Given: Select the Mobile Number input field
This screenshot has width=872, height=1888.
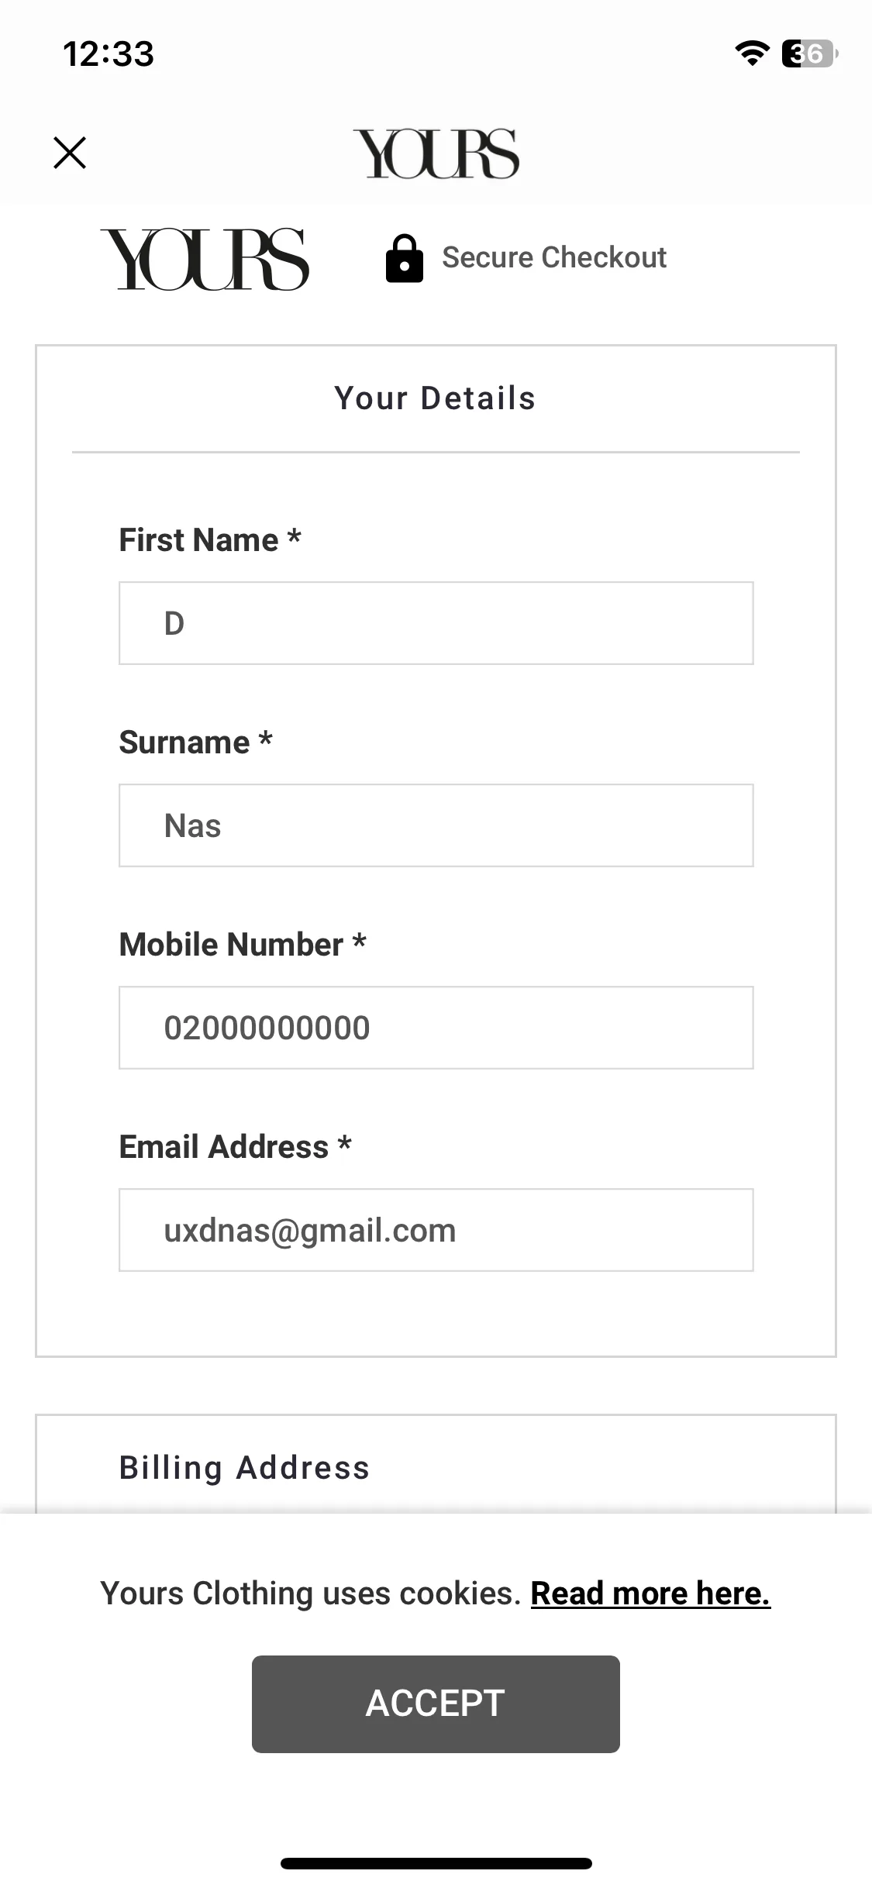Looking at the screenshot, I should pyautogui.click(x=436, y=1028).
